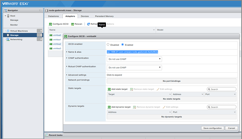242x139 pixels.
Task: Click the Configure iSCSI toolbar icon
Action: click(50, 24)
